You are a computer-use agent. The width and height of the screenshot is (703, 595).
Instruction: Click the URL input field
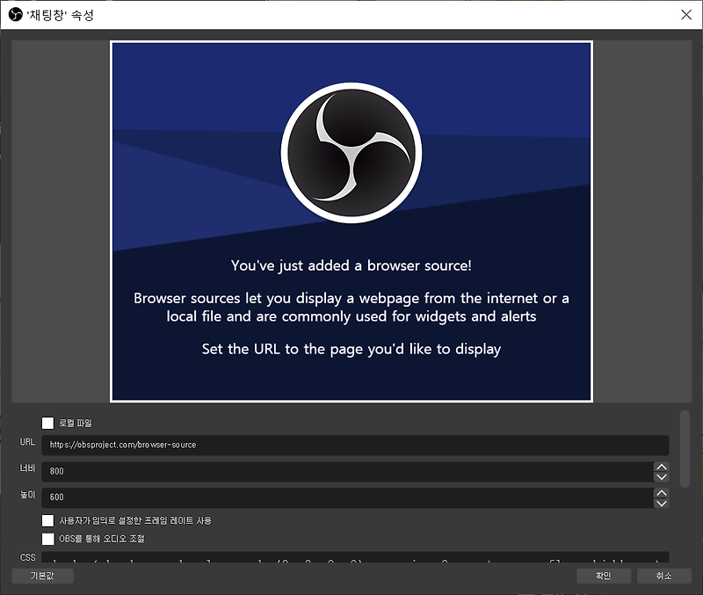click(x=355, y=445)
